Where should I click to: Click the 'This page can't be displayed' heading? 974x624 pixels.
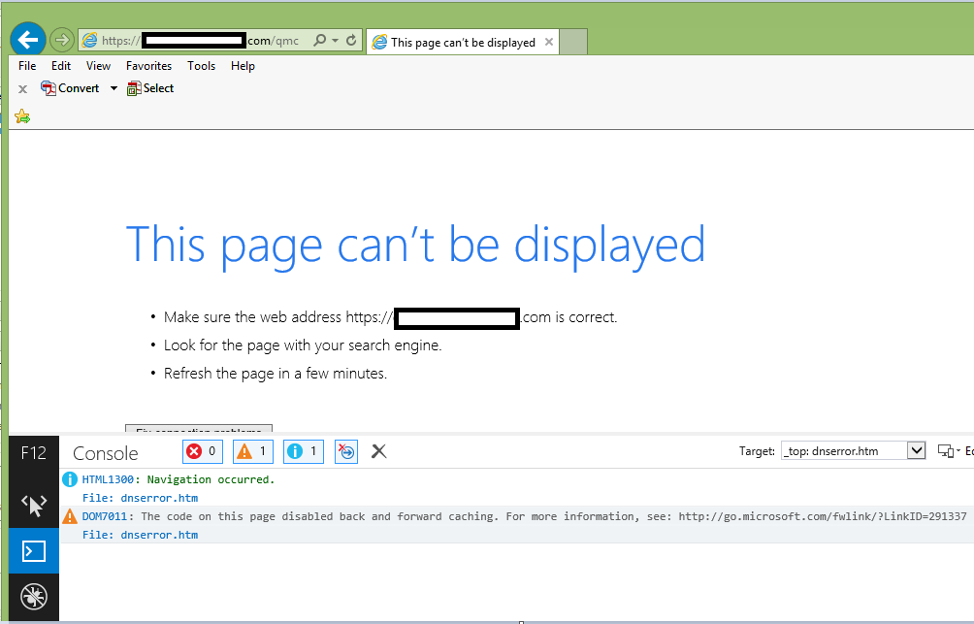[415, 246]
